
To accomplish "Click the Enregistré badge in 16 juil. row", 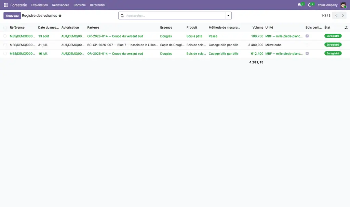I will pyautogui.click(x=333, y=53).
